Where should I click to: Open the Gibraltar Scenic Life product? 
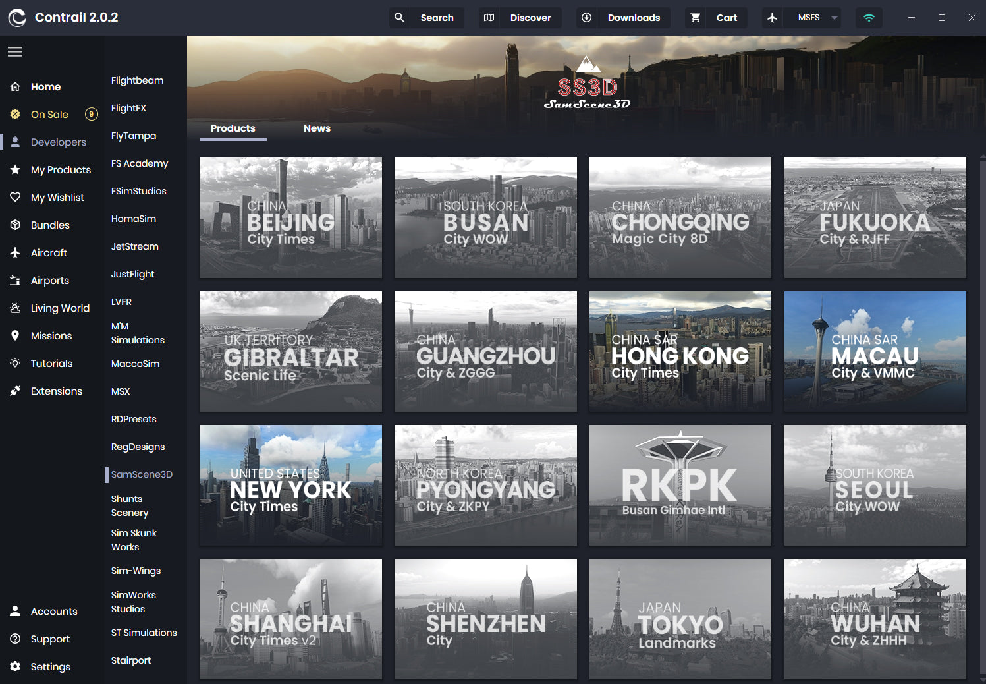291,352
